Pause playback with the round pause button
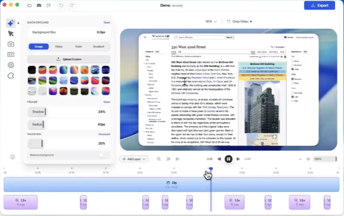 pyautogui.click(x=228, y=159)
